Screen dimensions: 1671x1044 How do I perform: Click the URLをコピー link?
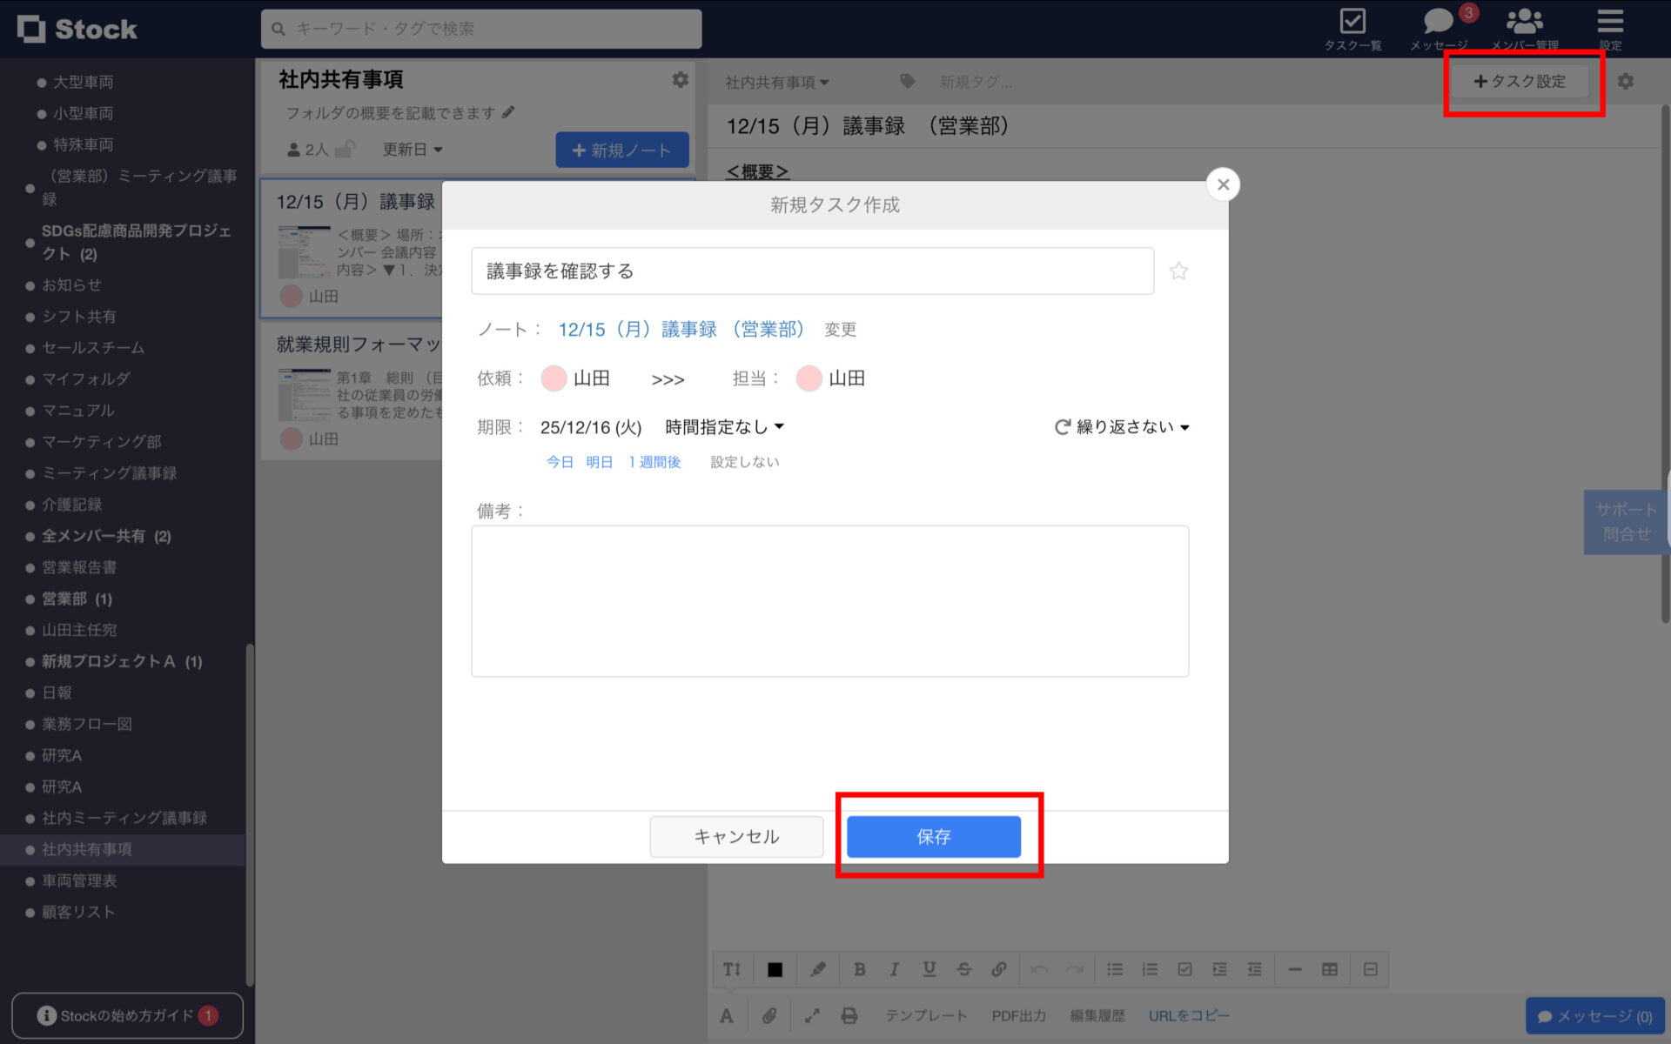click(1189, 1014)
